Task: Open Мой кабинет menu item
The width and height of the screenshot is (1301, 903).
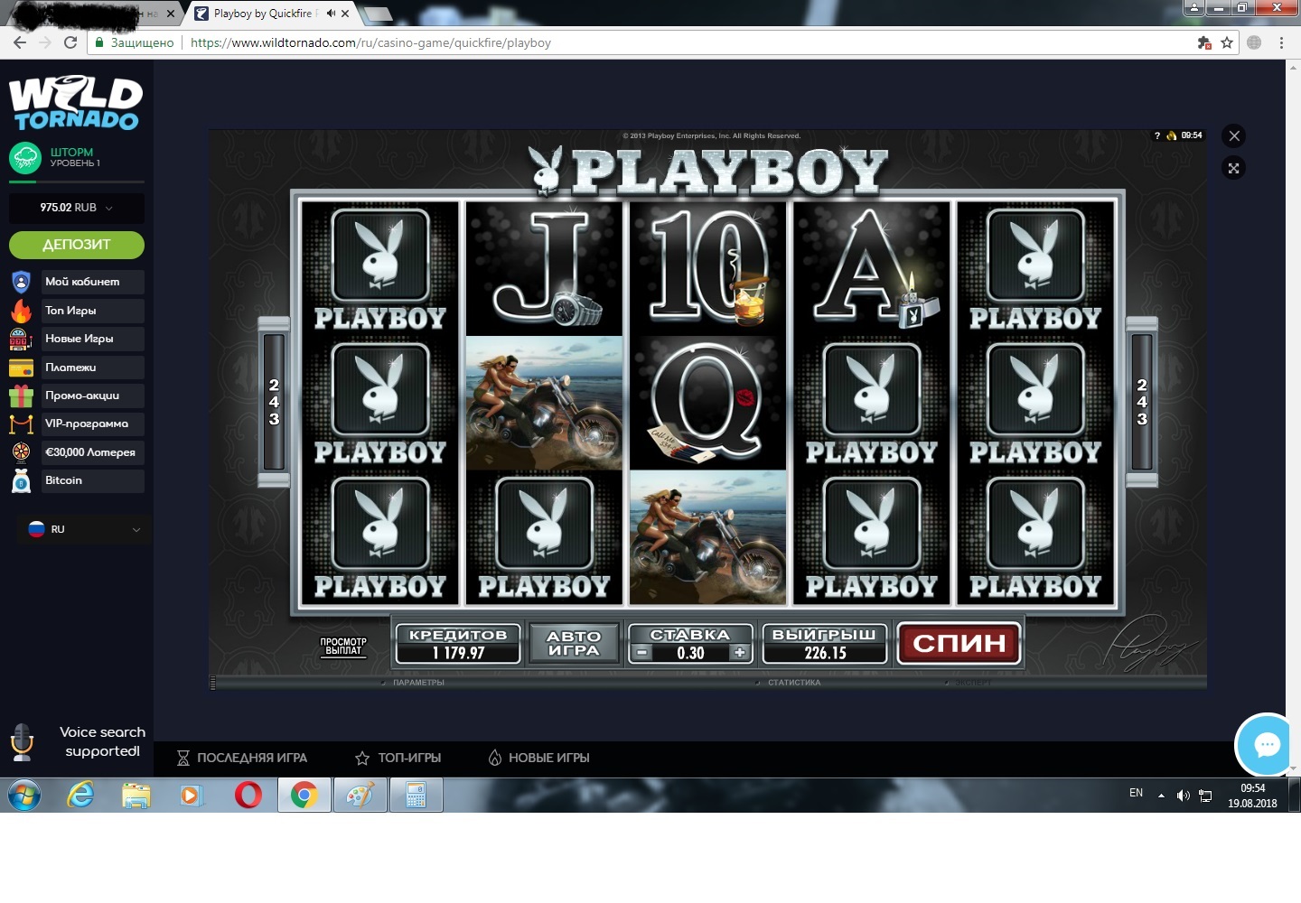Action: [92, 282]
